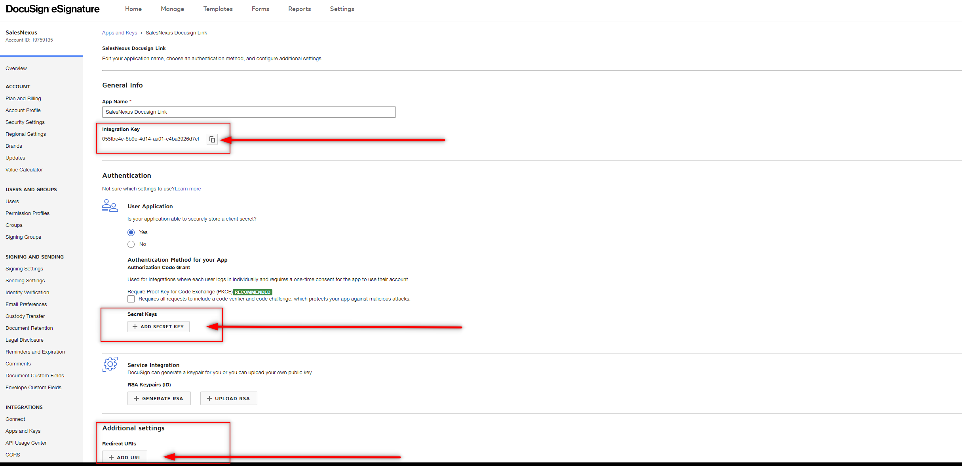Open Groups in the sidebar
This screenshot has height=466, width=962.
click(x=14, y=225)
